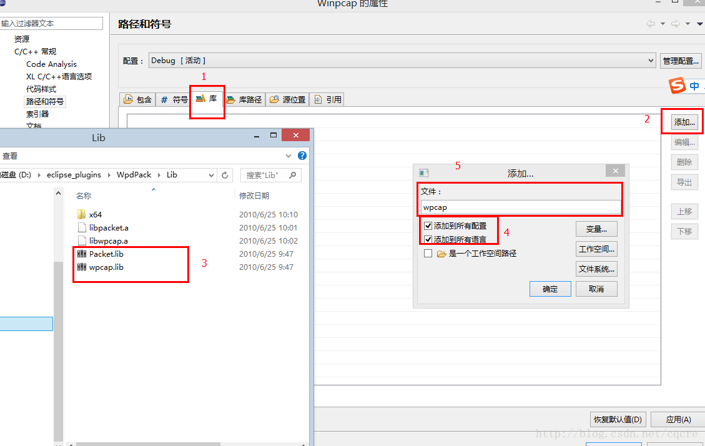This screenshot has height=446, width=705.
Task: Open the forward history dropdown arrow
Action: 688,24
